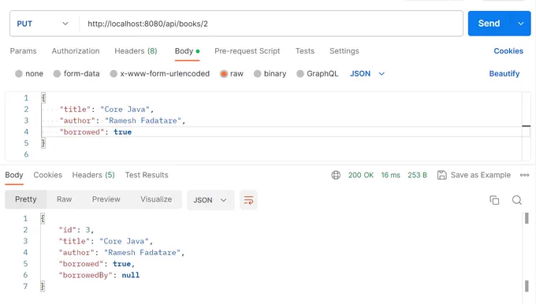The height and width of the screenshot is (304, 536).
Task: Open the response JSON format dropdown
Action: click(210, 200)
